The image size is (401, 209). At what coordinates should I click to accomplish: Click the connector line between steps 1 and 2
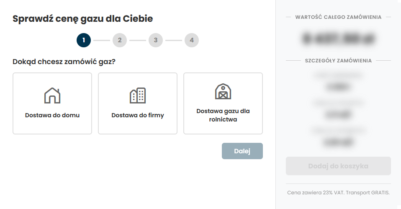(x=102, y=40)
